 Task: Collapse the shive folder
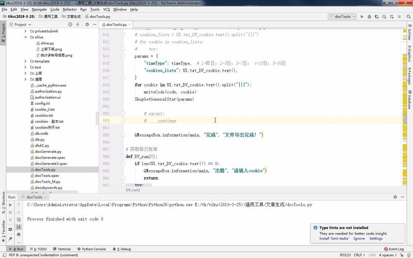tap(25, 37)
